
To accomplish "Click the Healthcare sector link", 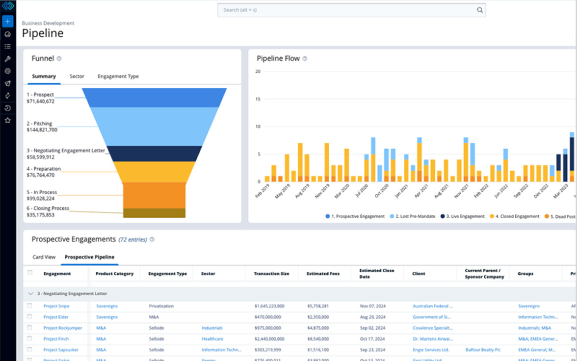I will 212,339.
